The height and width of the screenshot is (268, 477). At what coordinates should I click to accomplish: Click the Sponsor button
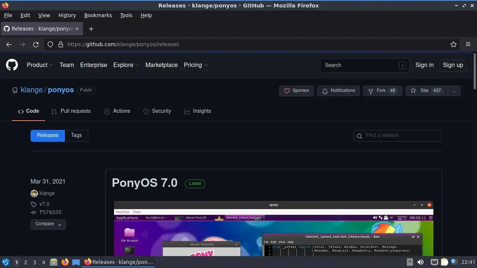[x=297, y=91]
